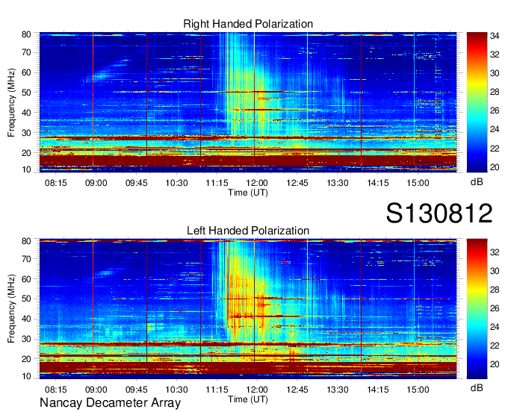Click the Frequency (MHz) label of top plot
The height and width of the screenshot is (412, 508).
pos(11,102)
